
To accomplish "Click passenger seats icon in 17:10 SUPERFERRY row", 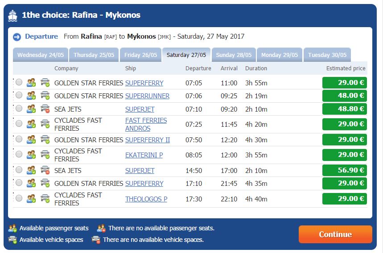I will 31,183.
